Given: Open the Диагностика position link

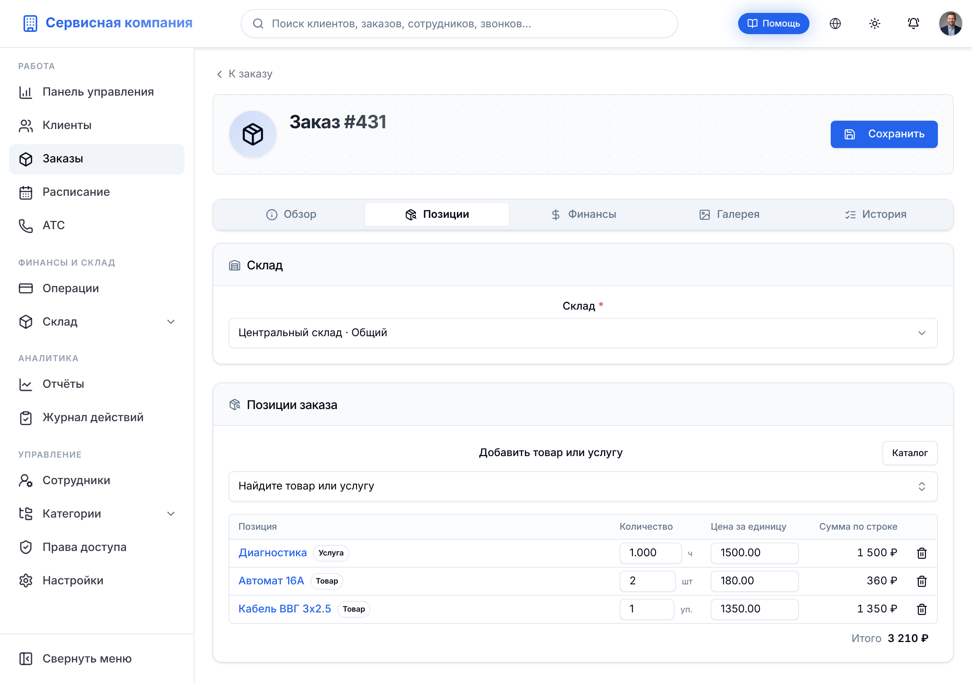Looking at the screenshot, I should [272, 553].
